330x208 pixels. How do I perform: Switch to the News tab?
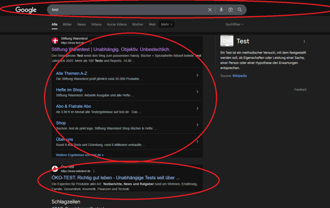pyautogui.click(x=82, y=25)
